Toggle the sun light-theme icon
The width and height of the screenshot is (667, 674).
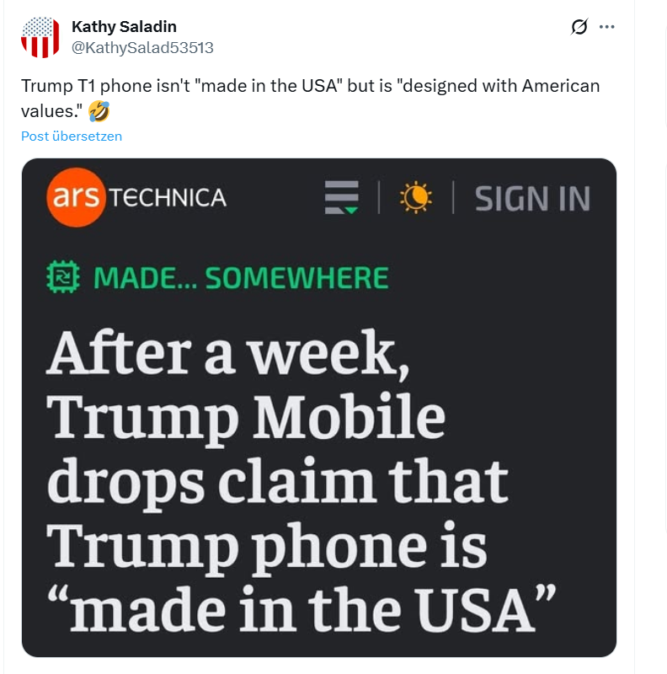pos(415,198)
